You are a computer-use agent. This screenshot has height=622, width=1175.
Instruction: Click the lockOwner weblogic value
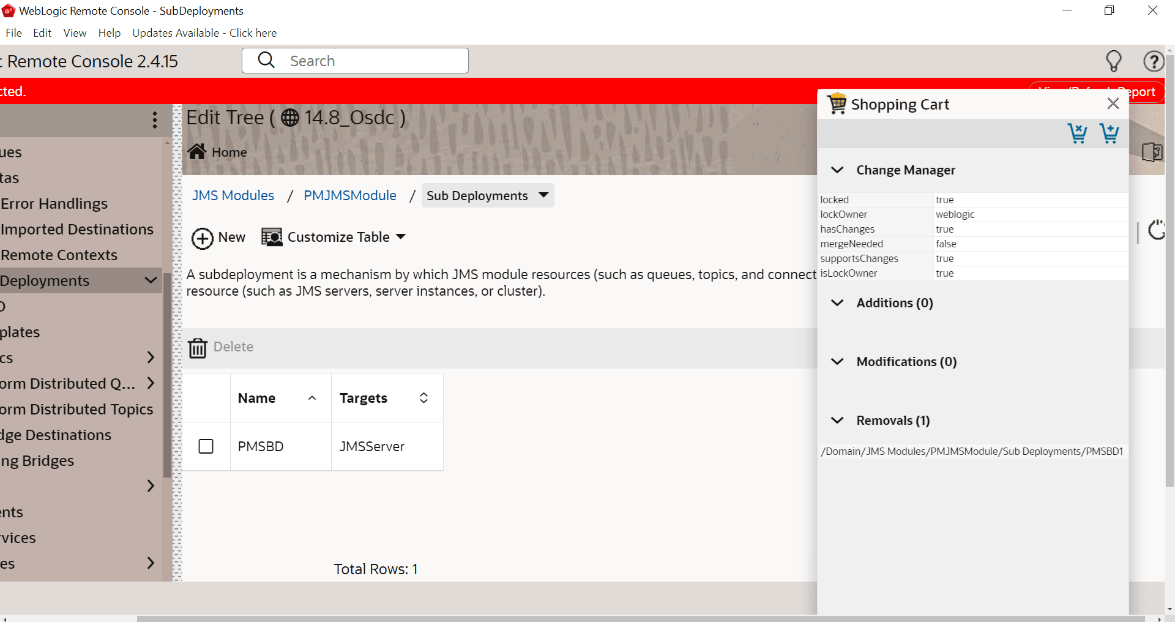tap(955, 214)
